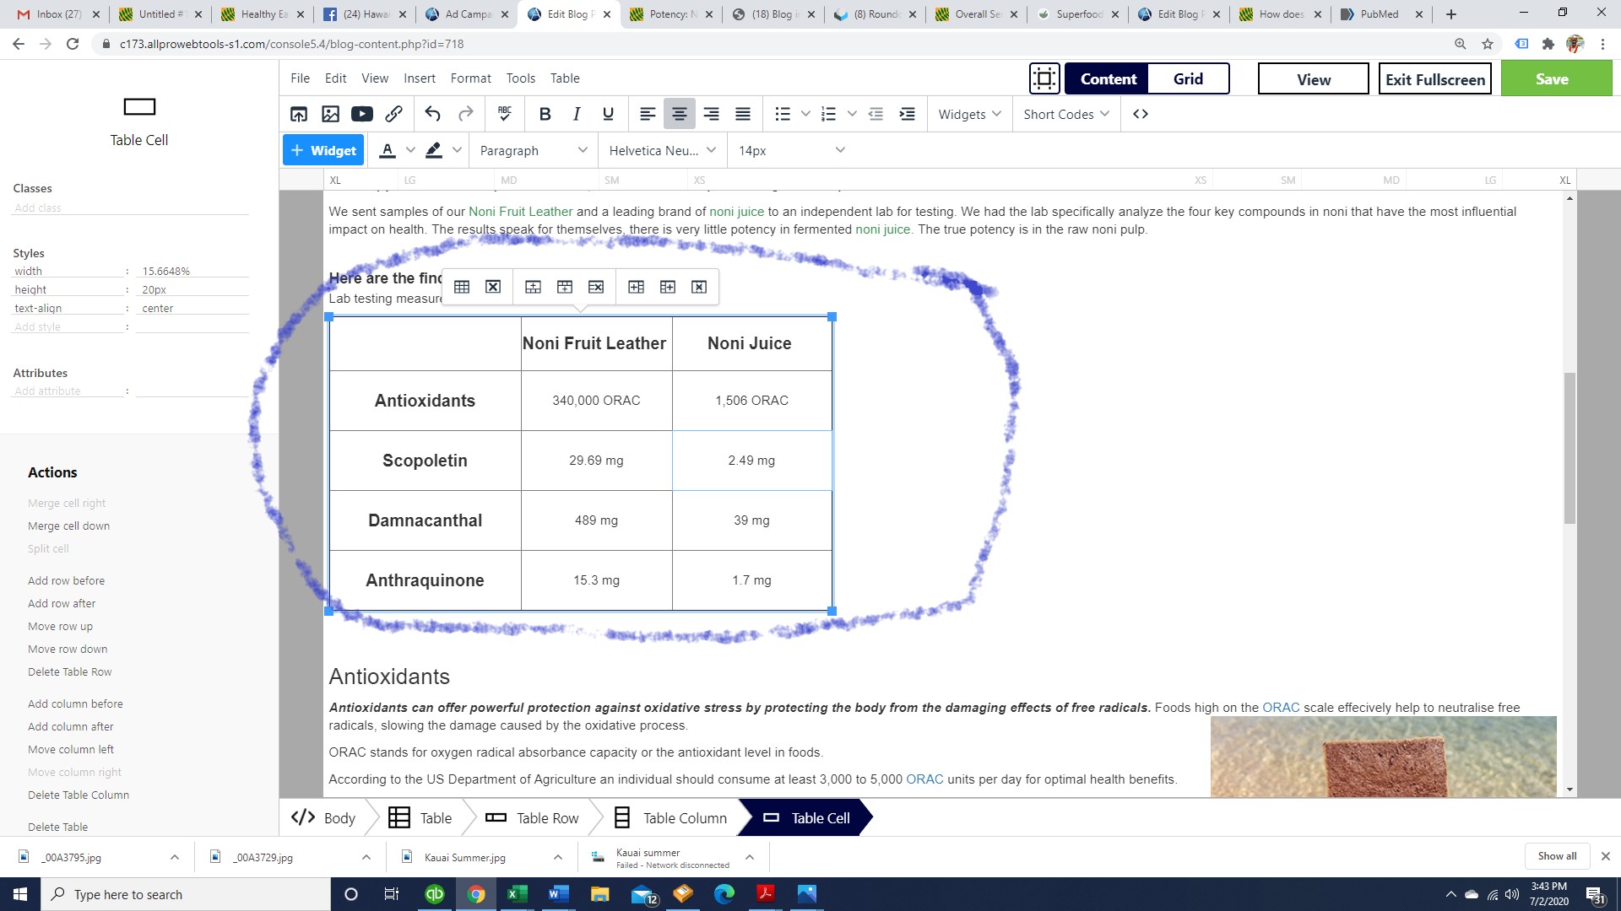Open the Tools menu
Screen dimensions: 1621x911
521,78
